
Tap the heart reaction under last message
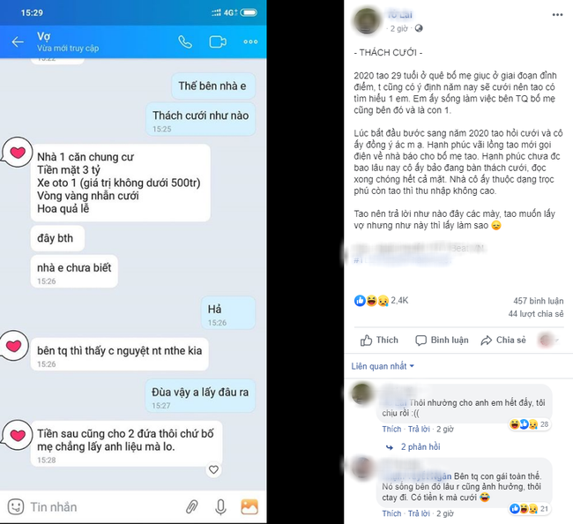coord(214,469)
